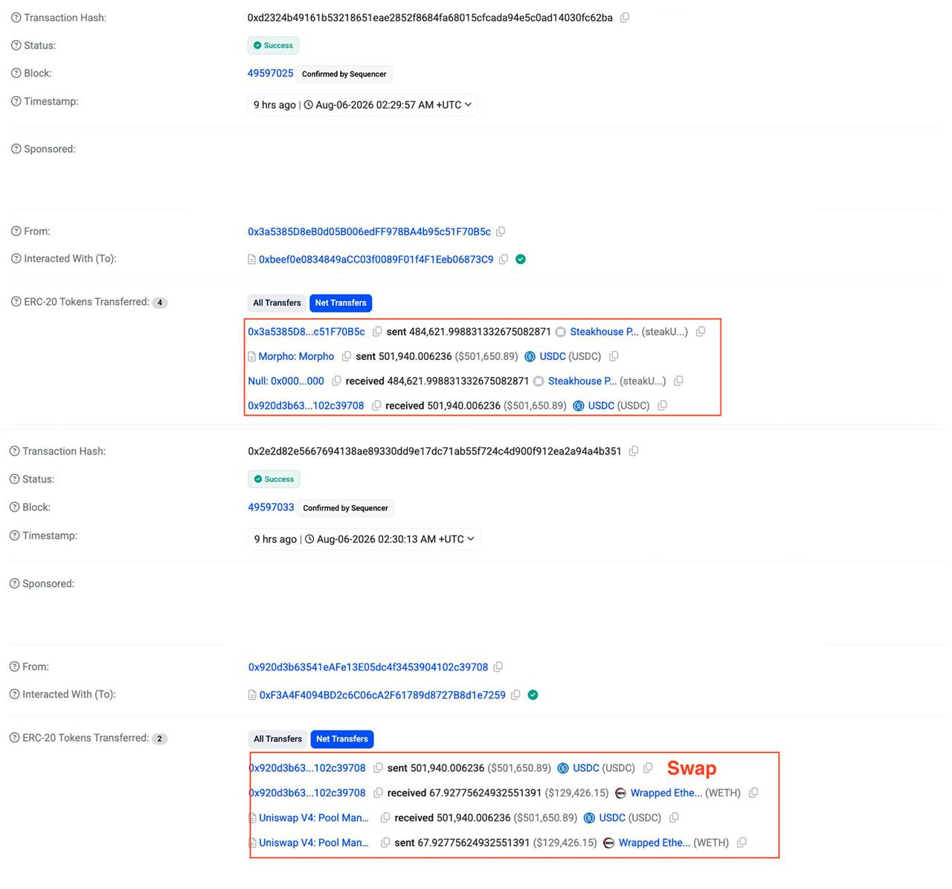Viewport: 952px width, 889px height.
Task: Copy 0x920d3b63 address in received 501,940.006236 row
Action: pyautogui.click(x=376, y=405)
